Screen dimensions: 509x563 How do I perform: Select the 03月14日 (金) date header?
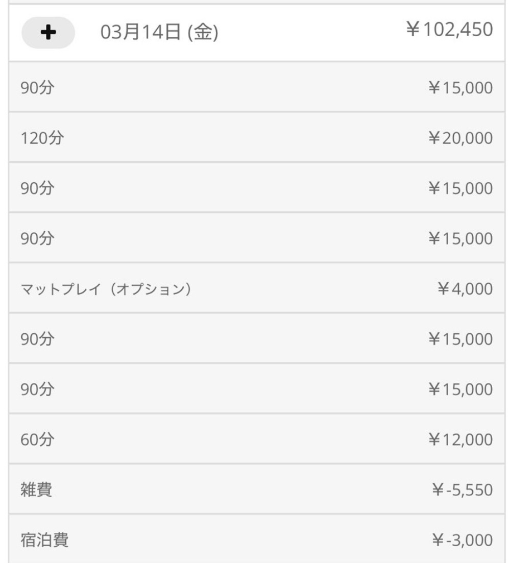[159, 33]
